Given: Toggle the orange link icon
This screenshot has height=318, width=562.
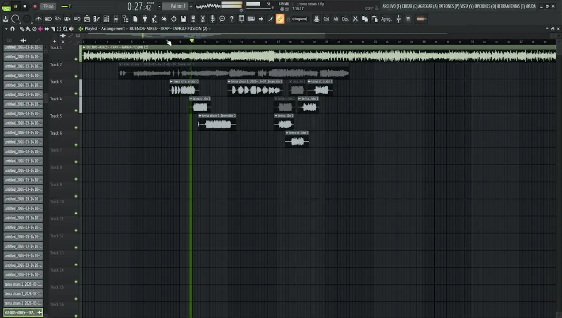Looking at the screenshot, I should click(280, 19).
